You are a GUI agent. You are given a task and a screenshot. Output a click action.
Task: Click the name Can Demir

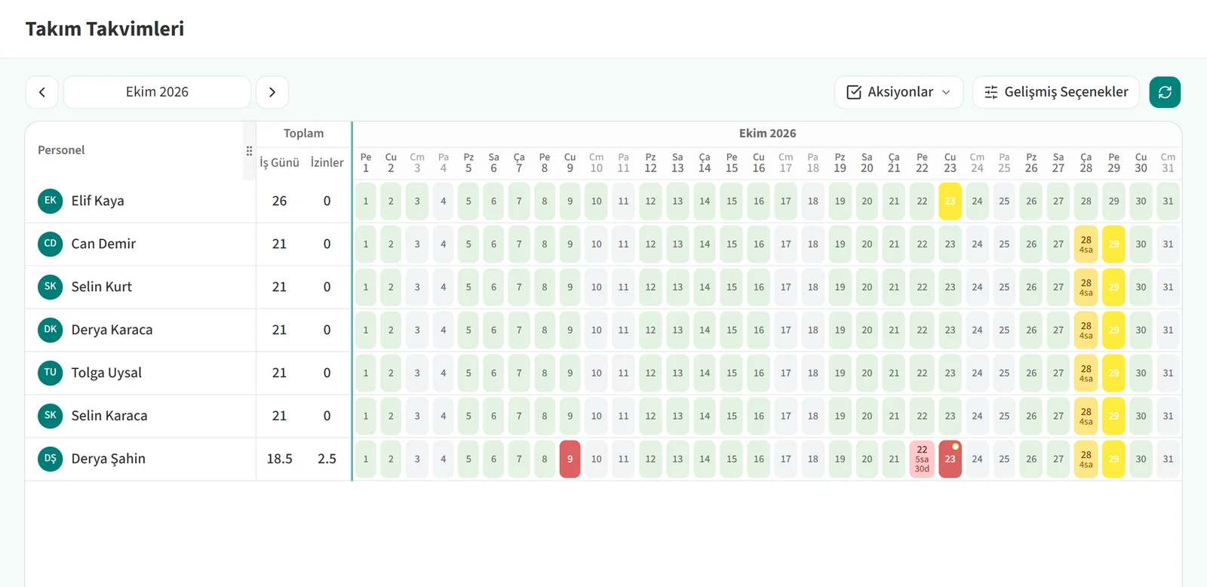pyautogui.click(x=103, y=244)
